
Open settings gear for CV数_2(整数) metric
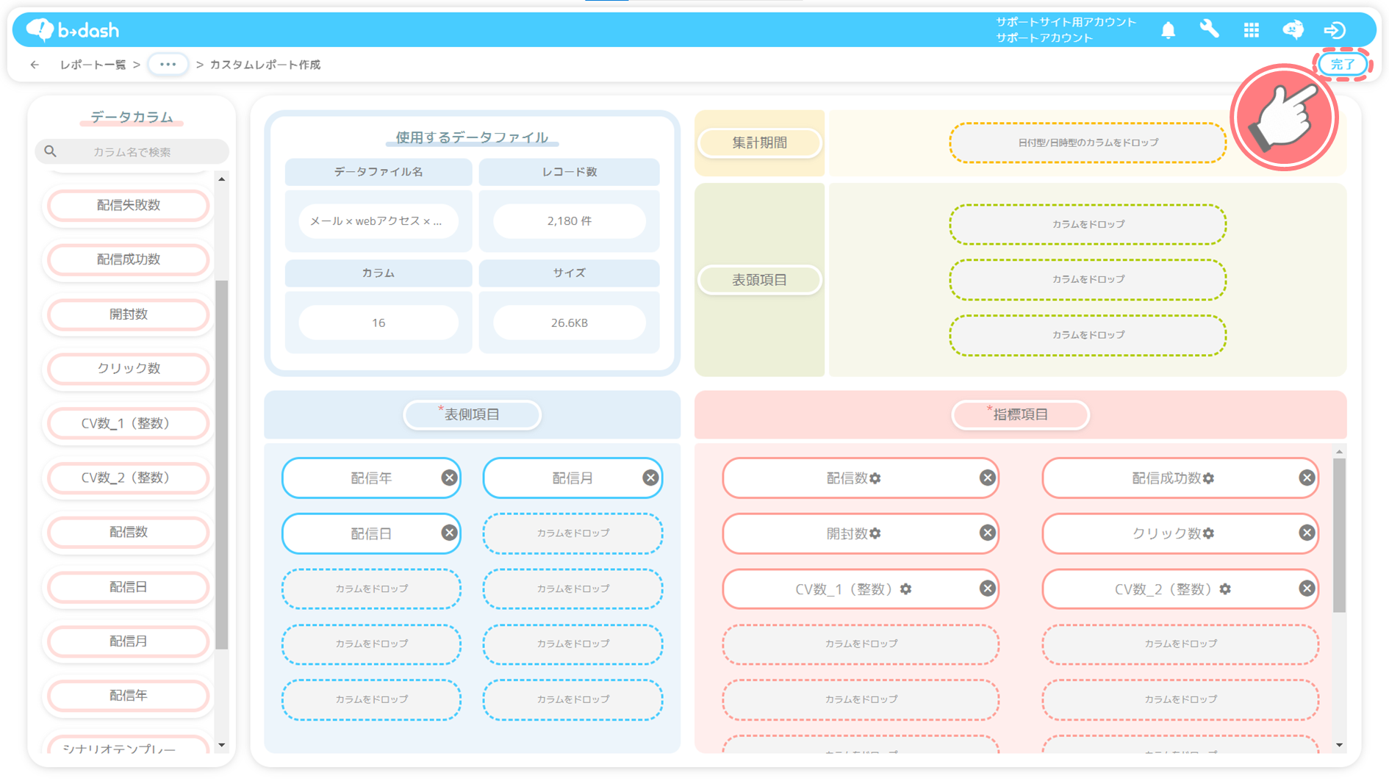coord(1225,589)
